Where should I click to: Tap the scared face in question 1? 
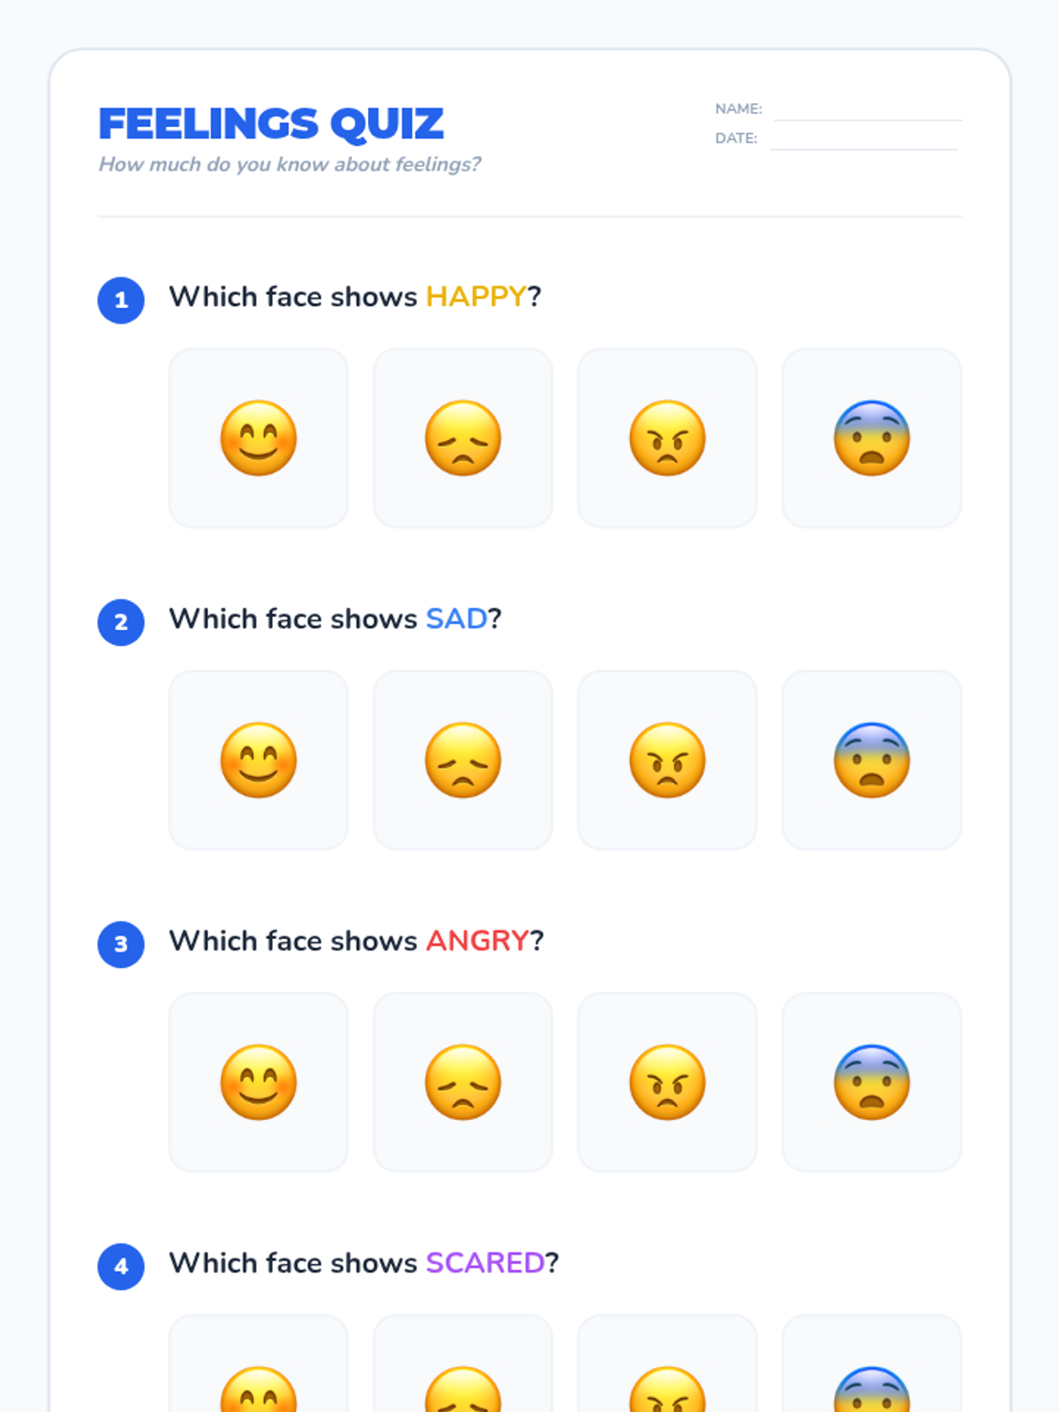pyautogui.click(x=872, y=438)
